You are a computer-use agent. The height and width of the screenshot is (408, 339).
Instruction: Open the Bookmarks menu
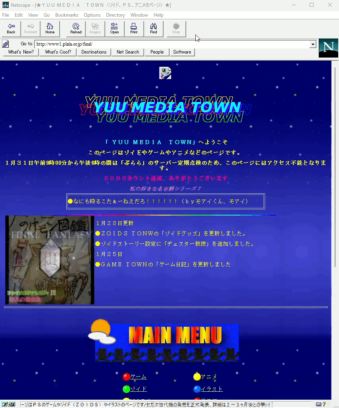tap(66, 15)
